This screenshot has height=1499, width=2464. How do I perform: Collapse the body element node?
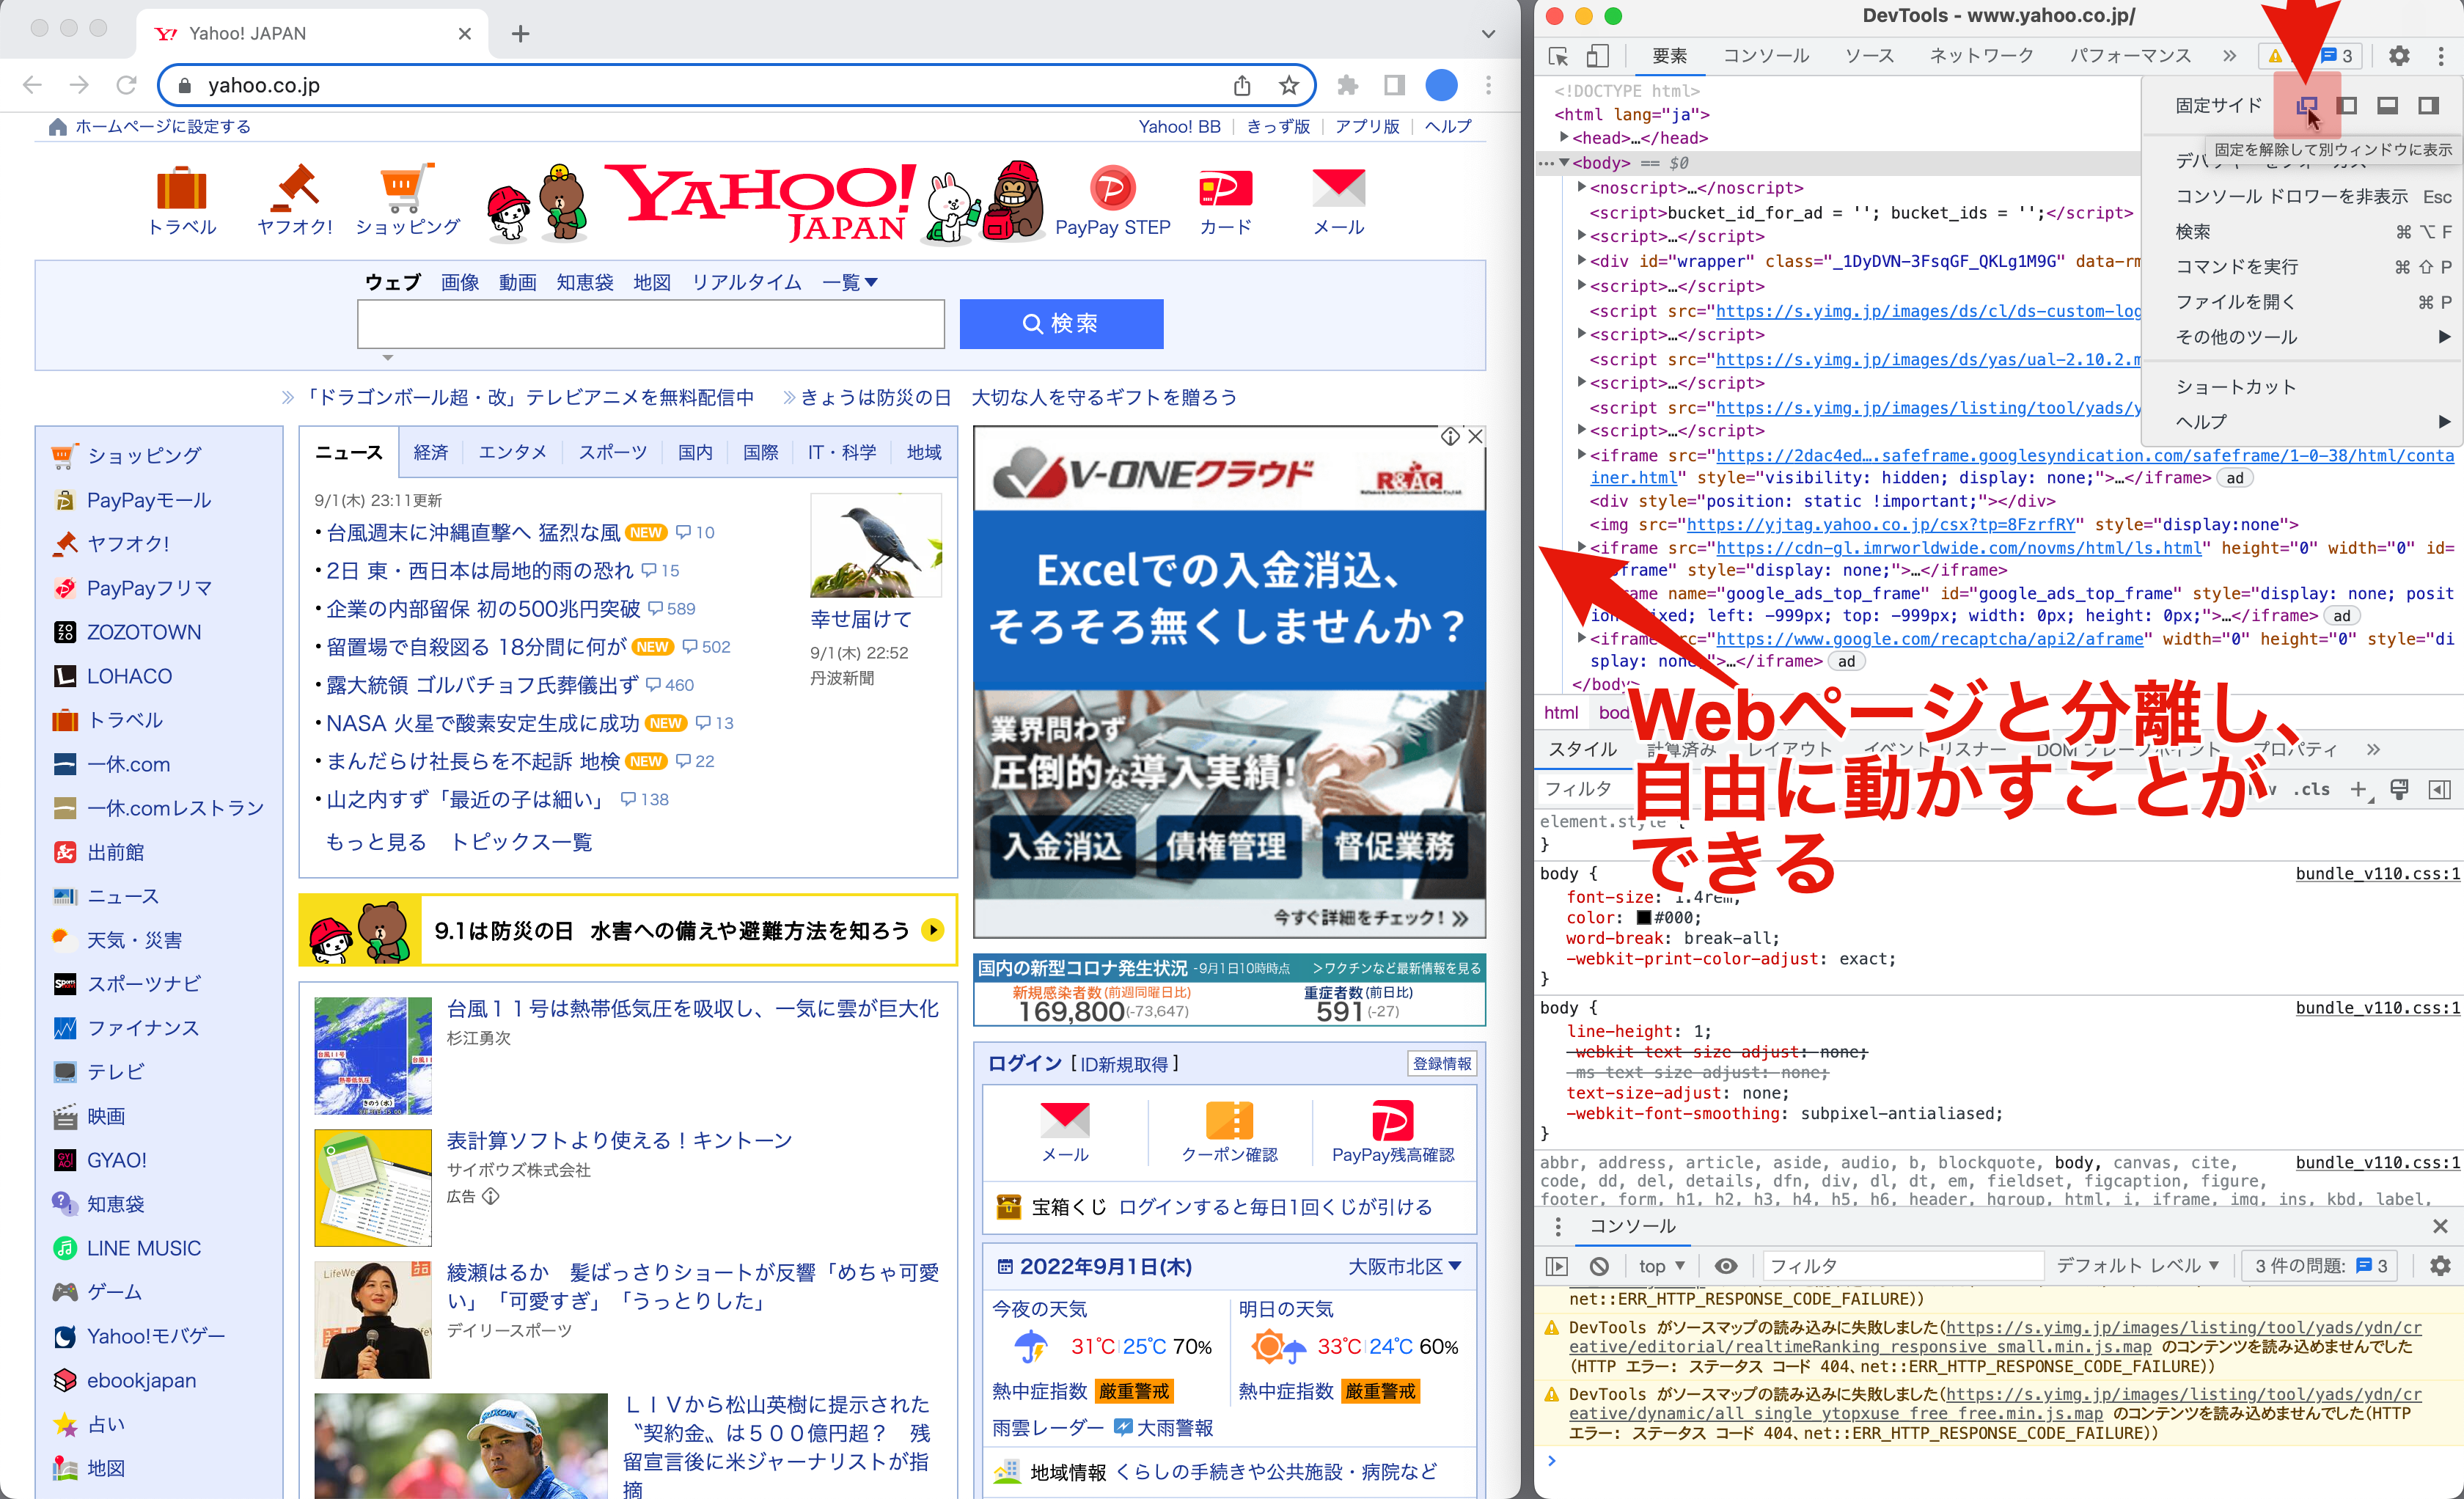[1564, 163]
